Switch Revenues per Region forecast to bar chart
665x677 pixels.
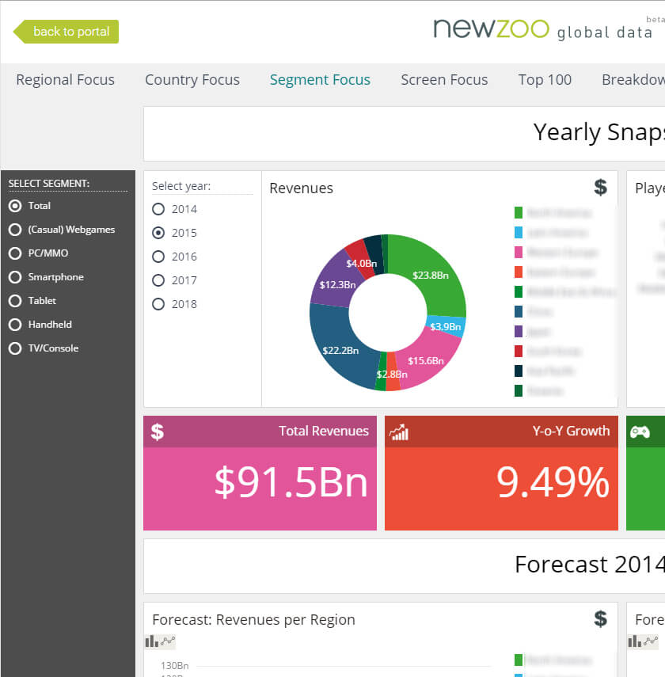pyautogui.click(x=151, y=641)
